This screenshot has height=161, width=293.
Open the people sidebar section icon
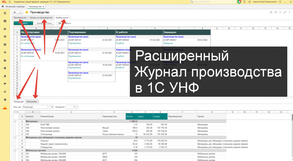tap(5, 76)
